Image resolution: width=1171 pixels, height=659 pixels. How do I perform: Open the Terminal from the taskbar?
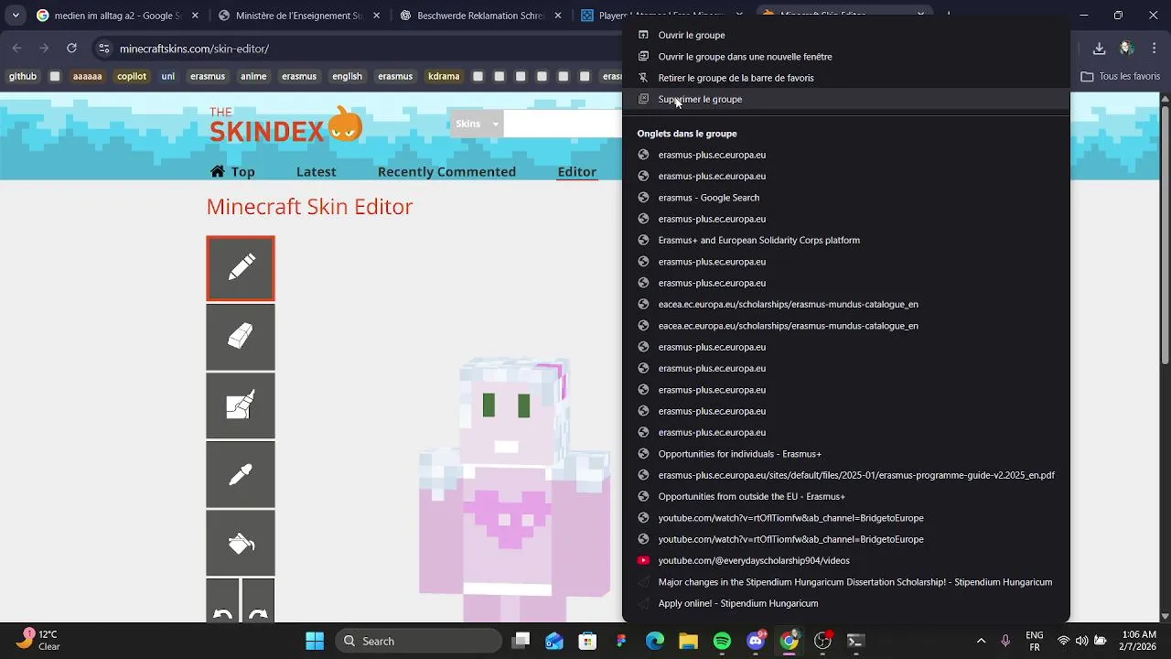point(855,641)
